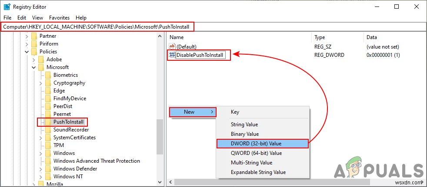Expand the Piriform key
Screen dimensions: 427x187
click(x=27, y=44)
